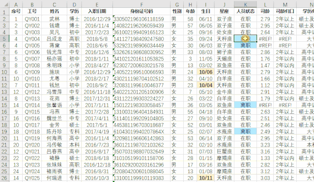Viewport: 314px width, 182px height.
Task: Select row header 1
Action: click(x=4, y=12)
